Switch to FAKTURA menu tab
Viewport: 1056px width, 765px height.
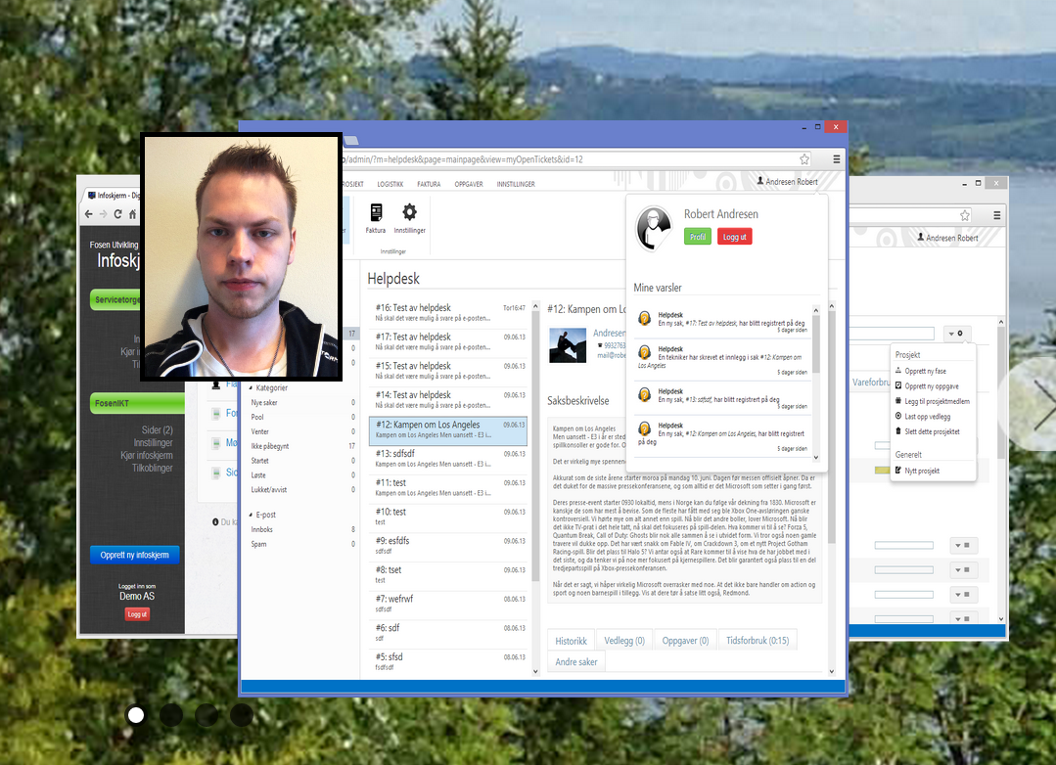[429, 184]
